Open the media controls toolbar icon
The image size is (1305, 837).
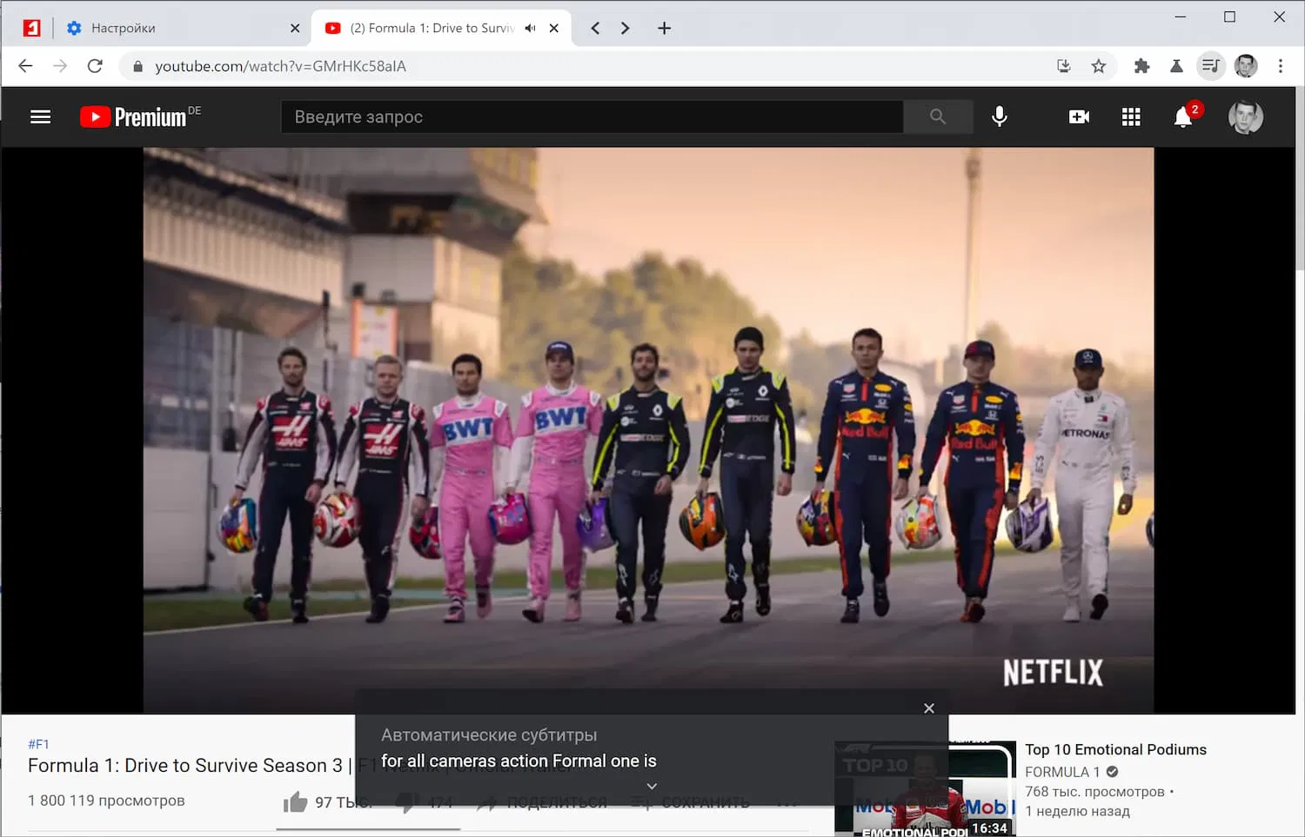(x=1210, y=66)
